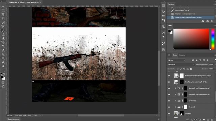Image resolution: width=216 pixels, height=121 pixels.
Task: Toggle the type layer filter
Action: [200, 60]
